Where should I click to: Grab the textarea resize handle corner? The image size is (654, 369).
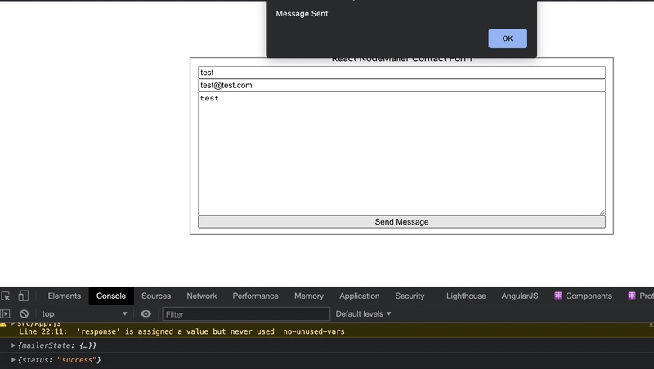pos(602,212)
